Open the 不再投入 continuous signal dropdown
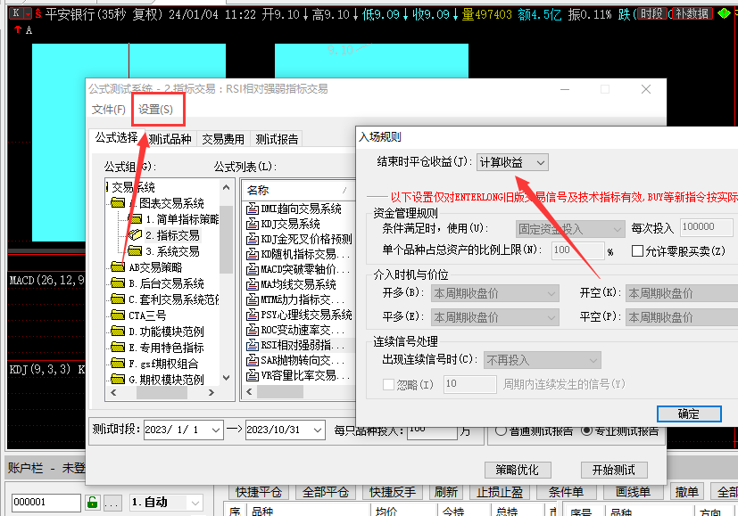 click(543, 360)
